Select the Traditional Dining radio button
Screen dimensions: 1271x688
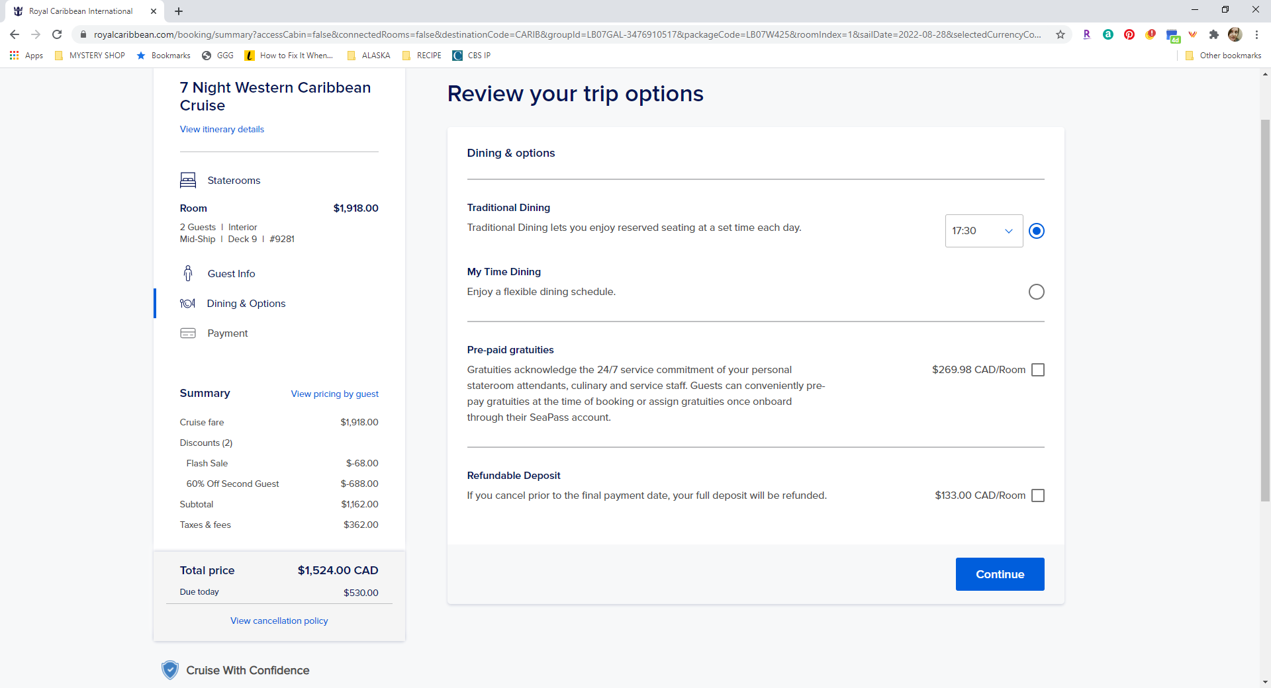pyautogui.click(x=1037, y=231)
